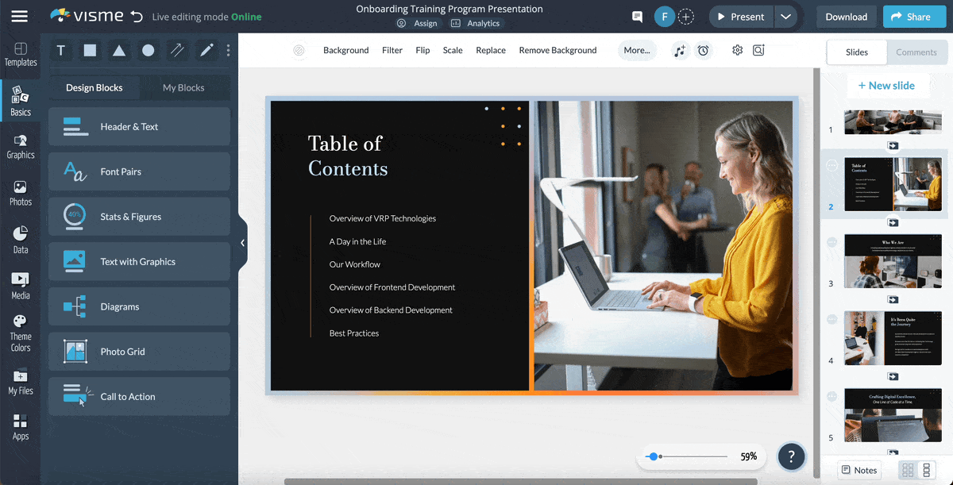Open the audio music note icon
Viewport: 953px width, 485px height.
(680, 50)
